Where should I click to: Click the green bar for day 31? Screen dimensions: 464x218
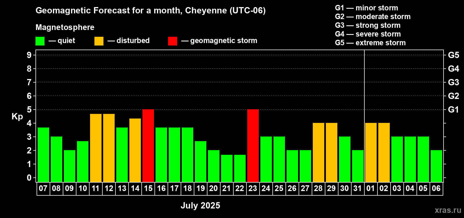point(358,166)
